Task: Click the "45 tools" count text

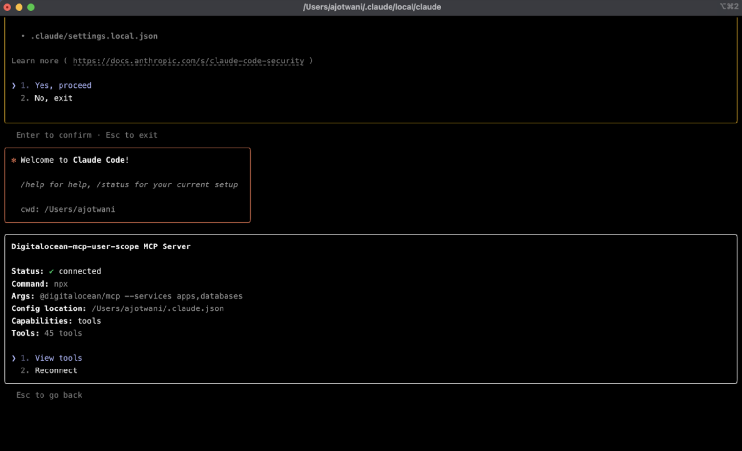Action: click(63, 333)
